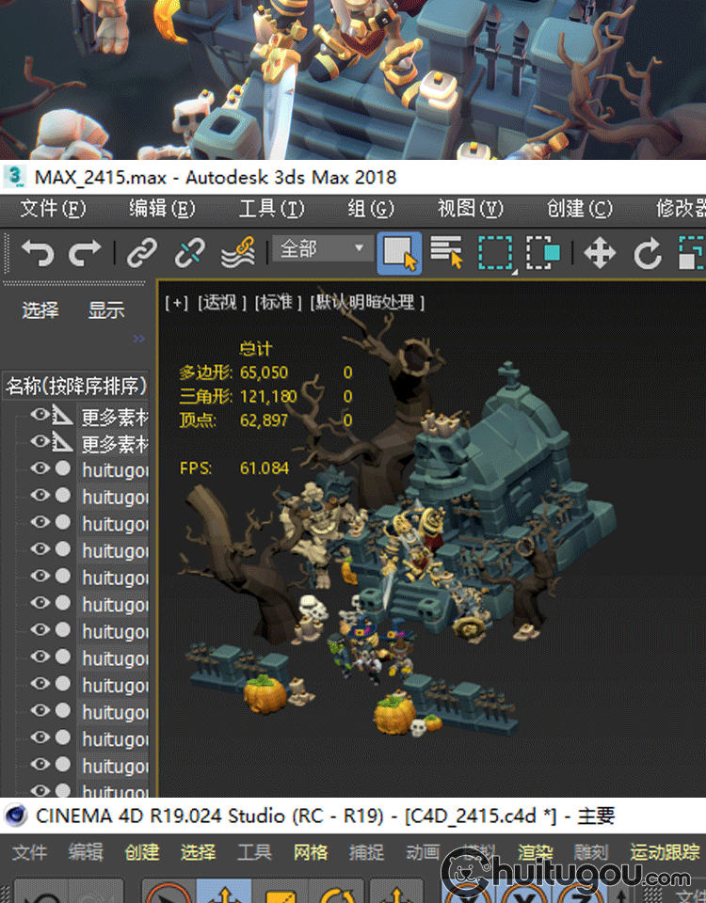The width and height of the screenshot is (706, 903).
Task: Open the [标准] viewport quality menu
Action: [x=279, y=302]
